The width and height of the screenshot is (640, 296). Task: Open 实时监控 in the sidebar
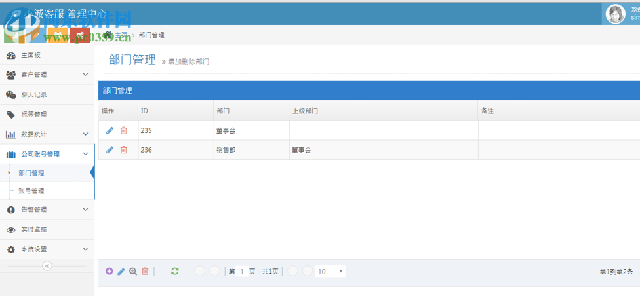(x=47, y=230)
